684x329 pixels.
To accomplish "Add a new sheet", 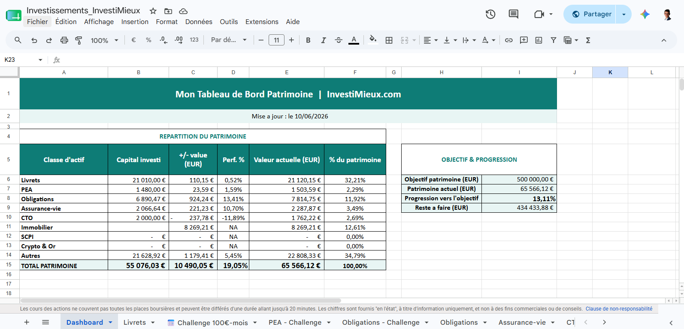I will coord(27,322).
